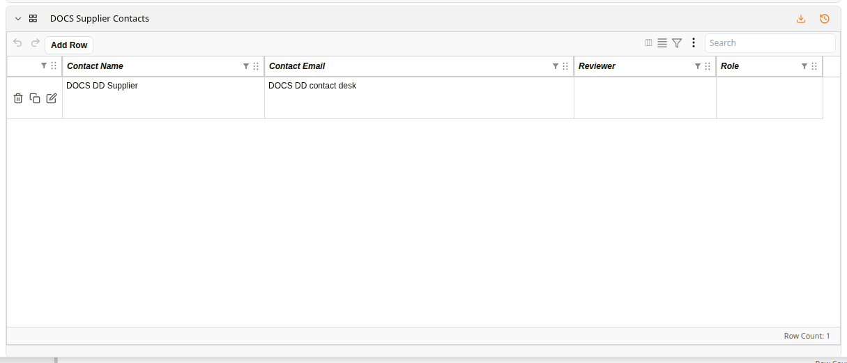The width and height of the screenshot is (847, 363).
Task: Click the grid icon beside DOCS Supplier Contacts
Action: pyautogui.click(x=33, y=19)
